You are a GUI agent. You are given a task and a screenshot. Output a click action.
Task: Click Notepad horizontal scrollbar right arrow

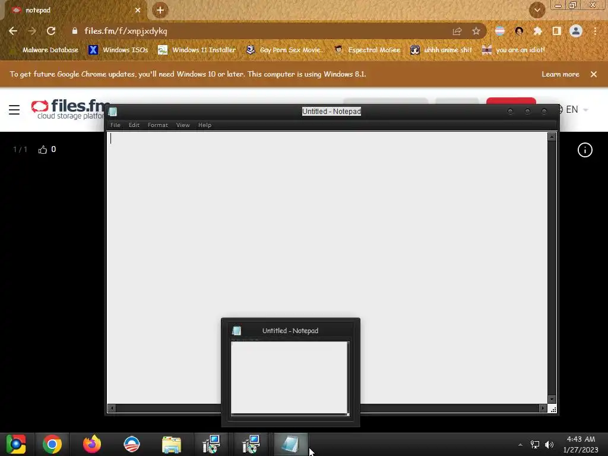tap(543, 408)
